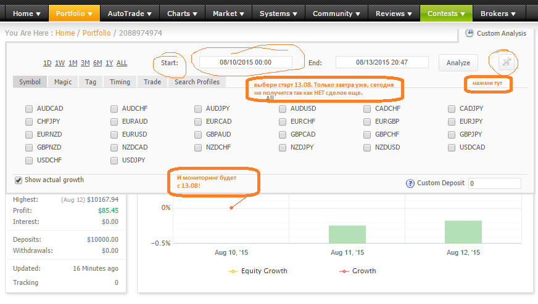The image size is (538, 304).
Task: Click the Equity Growth legend marker
Action: 233,271
